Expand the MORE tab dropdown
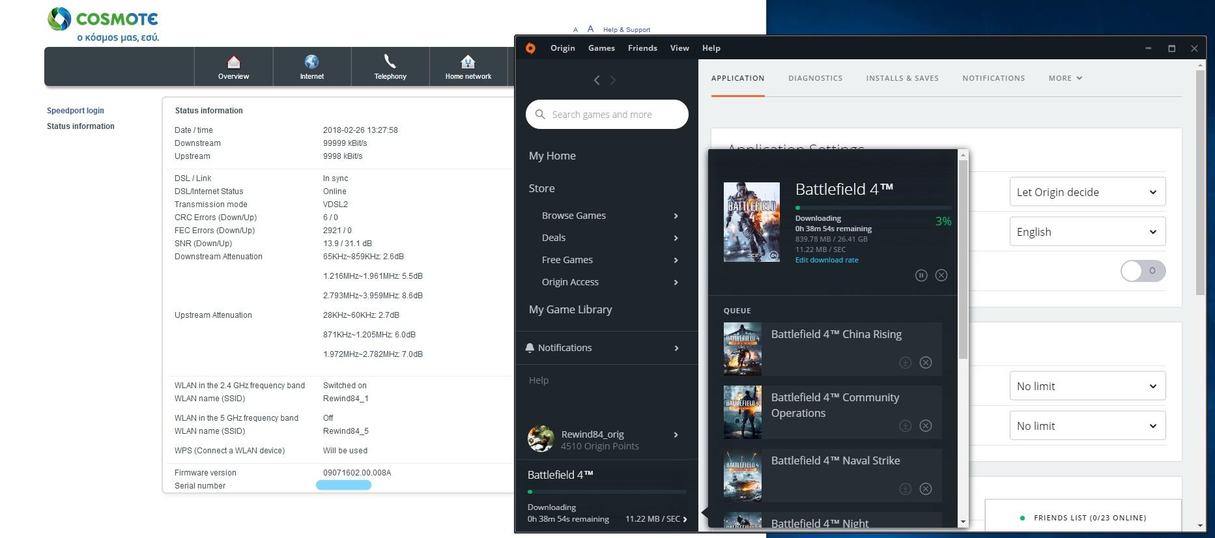Screen dimensions: 1215x538 tap(1065, 78)
